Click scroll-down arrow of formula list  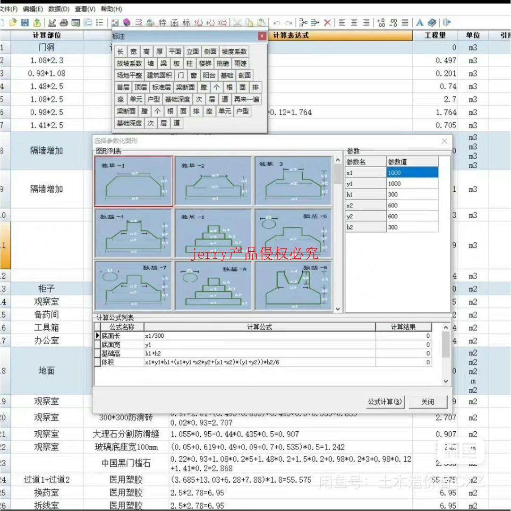(446, 381)
